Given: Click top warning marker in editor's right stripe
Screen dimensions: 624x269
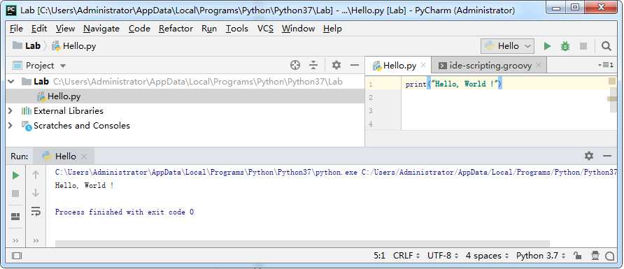Looking at the screenshot, I should [x=612, y=81].
